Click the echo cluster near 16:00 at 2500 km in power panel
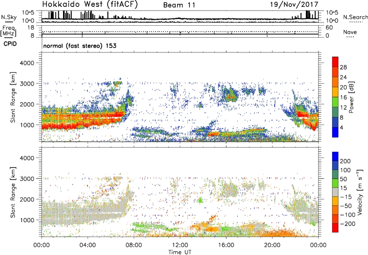Viewport: 368px width, 255px height. [230, 94]
